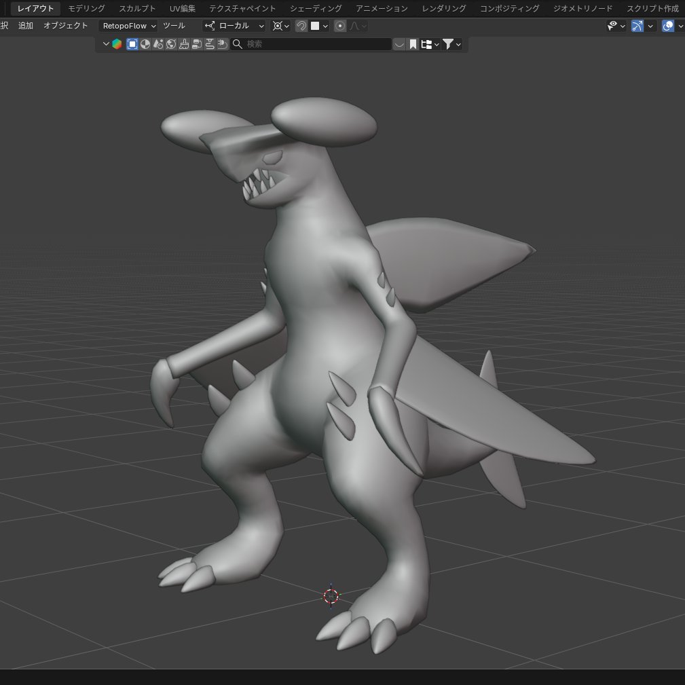Switch to the スカルプト workspace tab
685x685 pixels.
(x=137, y=8)
